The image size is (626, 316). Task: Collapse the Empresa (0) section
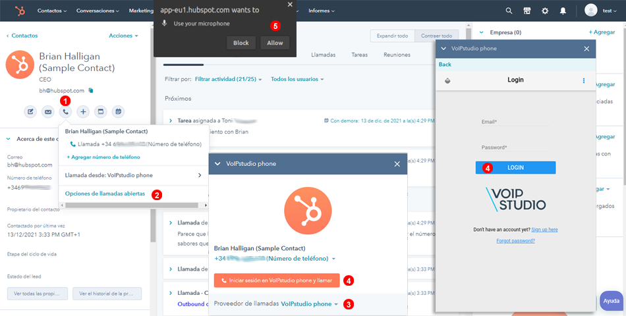point(482,32)
